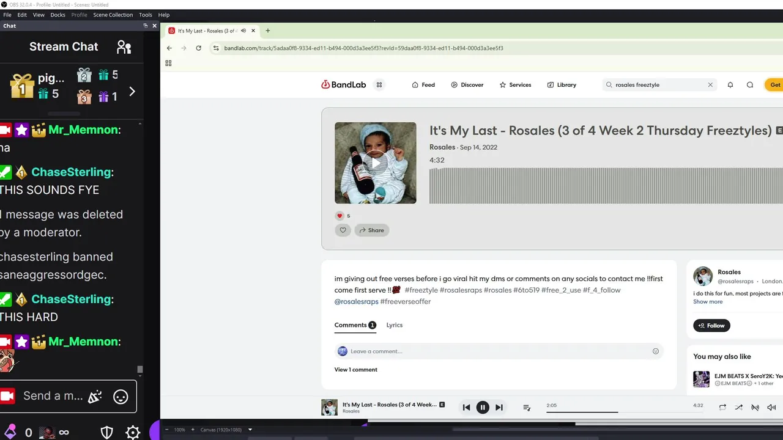Open the Services page
This screenshot has width=783, height=440.
coord(515,85)
